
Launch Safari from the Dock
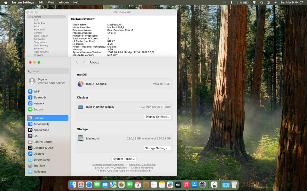[89, 185]
